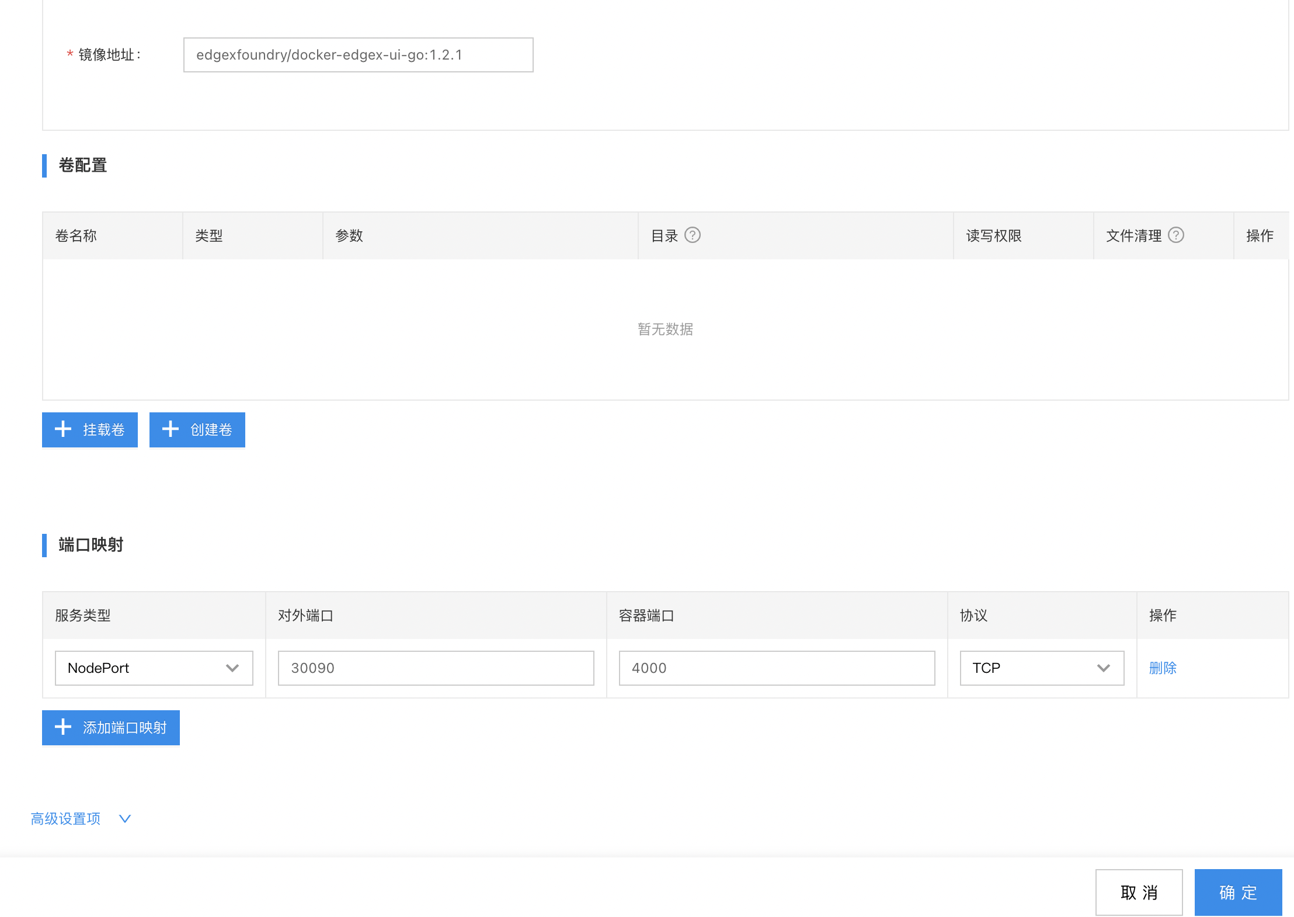The height and width of the screenshot is (917, 1294).
Task: Focus the 镜像地址 image address field
Action: (358, 55)
